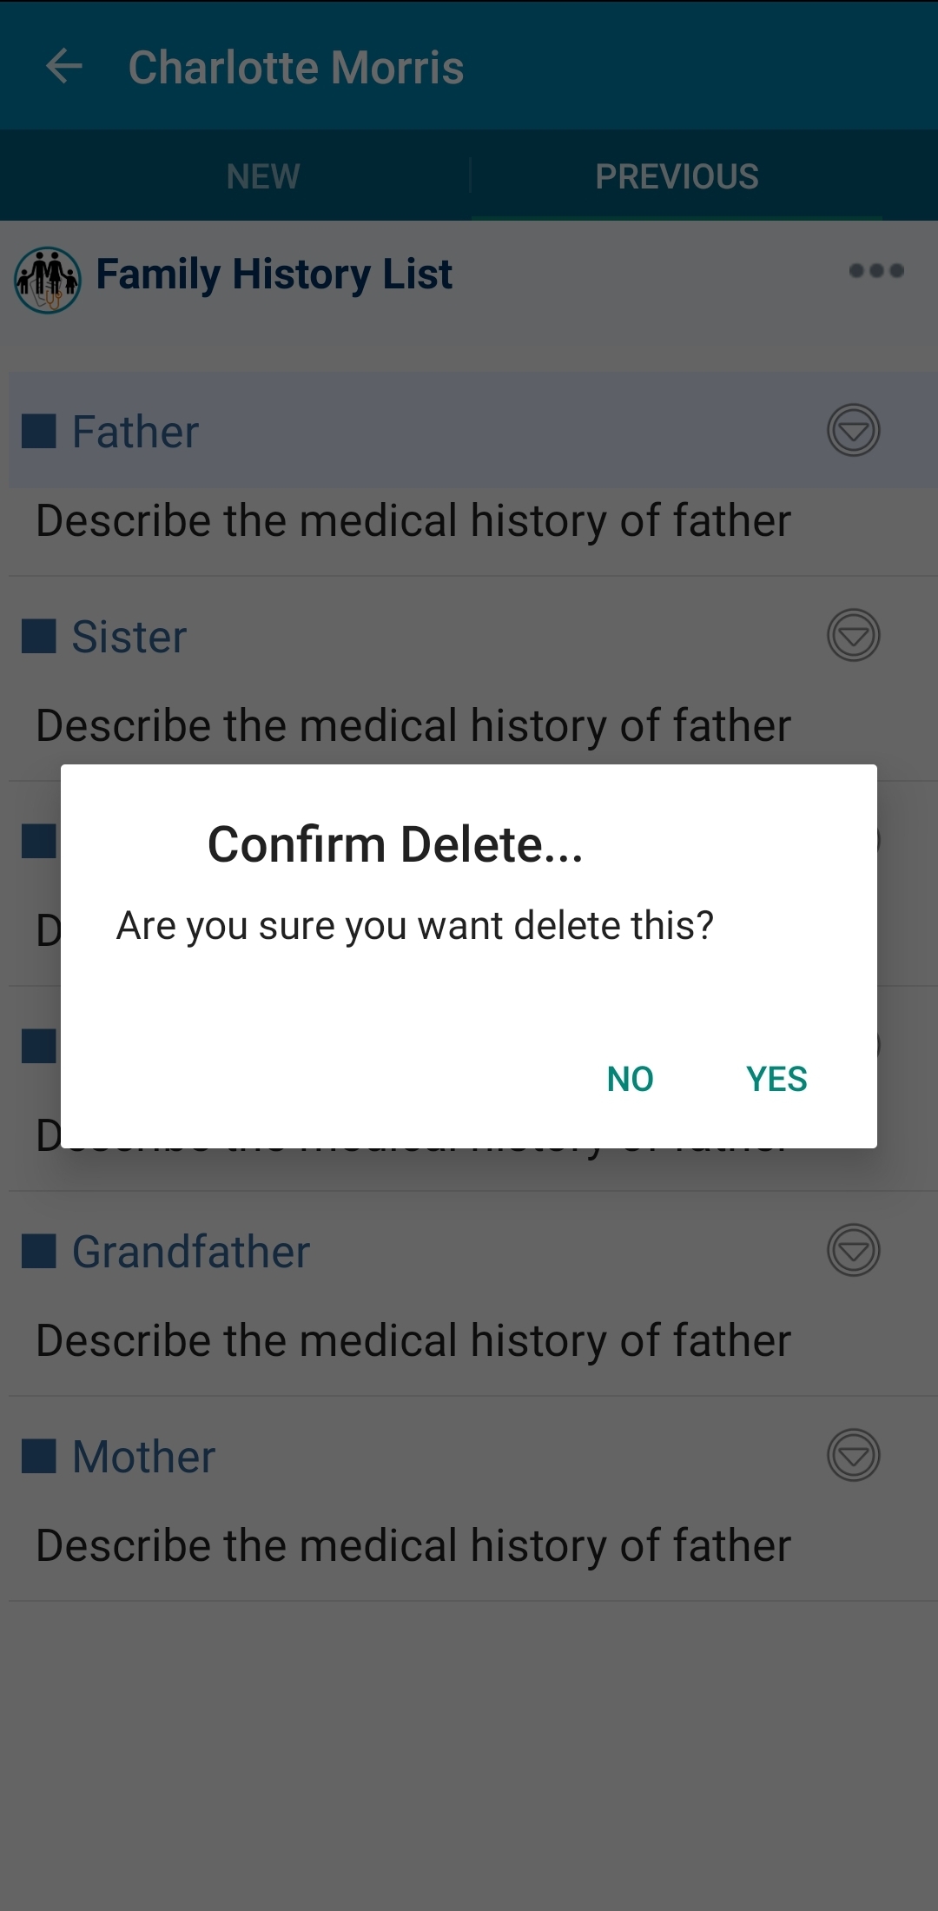Cancel deletion by choosing NO
Viewport: 938px width, 1911px height.
tap(631, 1079)
